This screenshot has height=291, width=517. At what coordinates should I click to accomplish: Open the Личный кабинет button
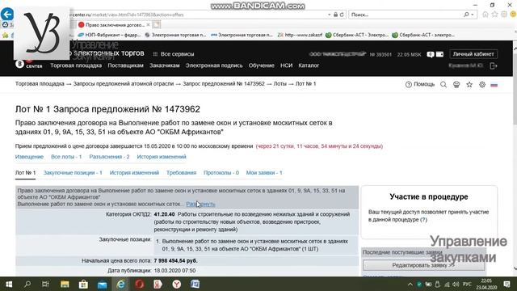[x=473, y=54]
